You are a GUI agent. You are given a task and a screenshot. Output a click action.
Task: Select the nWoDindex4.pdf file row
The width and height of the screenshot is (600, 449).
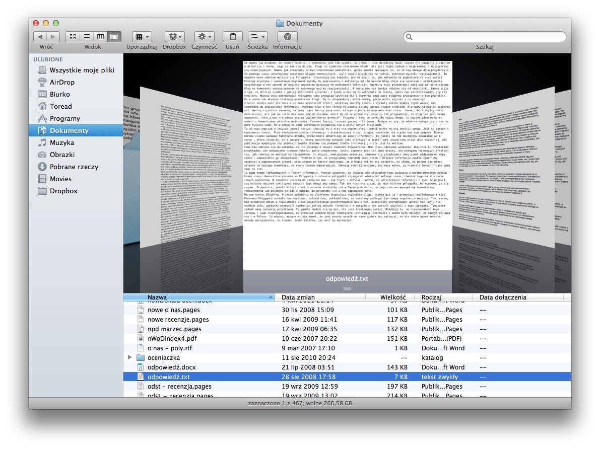click(x=171, y=338)
